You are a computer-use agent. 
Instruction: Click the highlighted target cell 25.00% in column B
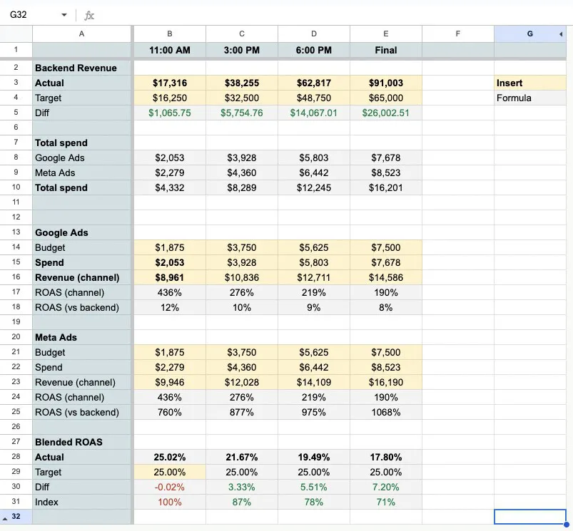click(x=170, y=472)
